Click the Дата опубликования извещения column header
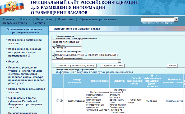185x114 pixels. [x=152, y=81]
